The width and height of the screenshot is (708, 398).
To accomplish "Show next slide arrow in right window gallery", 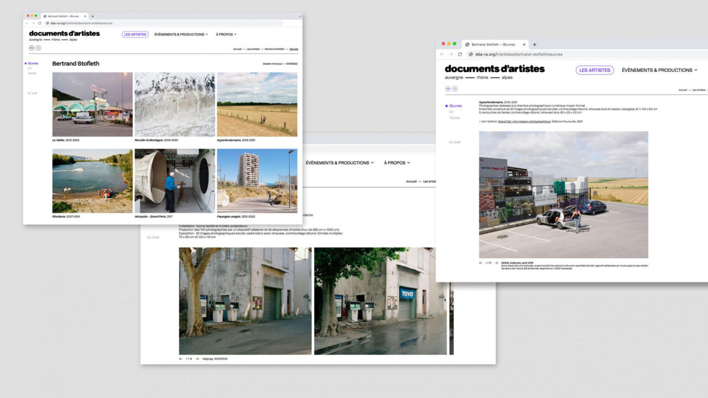I will 496,263.
